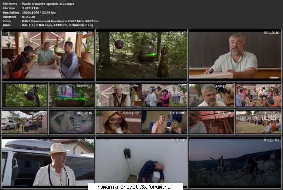Click the porch table thumbnail at 00:05:23
Image resolution: width=283 pixels, height=190 pixels.
click(48, 55)
